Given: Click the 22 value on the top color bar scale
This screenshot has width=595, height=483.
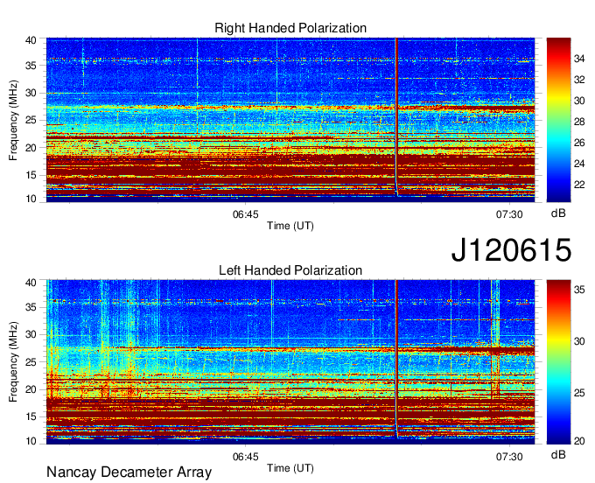Looking at the screenshot, I should click(579, 185).
